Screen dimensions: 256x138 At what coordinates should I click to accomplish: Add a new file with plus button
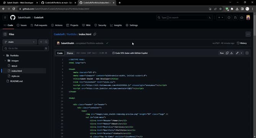tap(41, 42)
